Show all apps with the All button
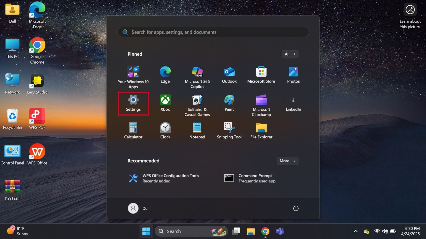Viewport: 426px width, 239px height. (x=290, y=54)
